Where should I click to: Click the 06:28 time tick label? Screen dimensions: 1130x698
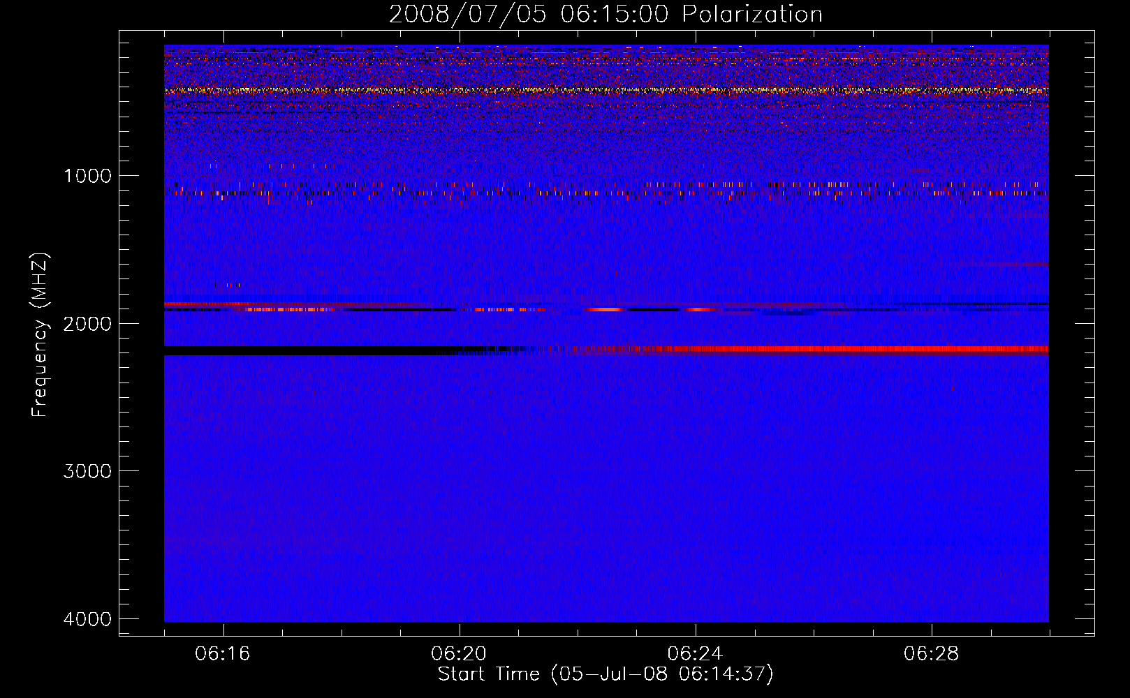(x=931, y=654)
